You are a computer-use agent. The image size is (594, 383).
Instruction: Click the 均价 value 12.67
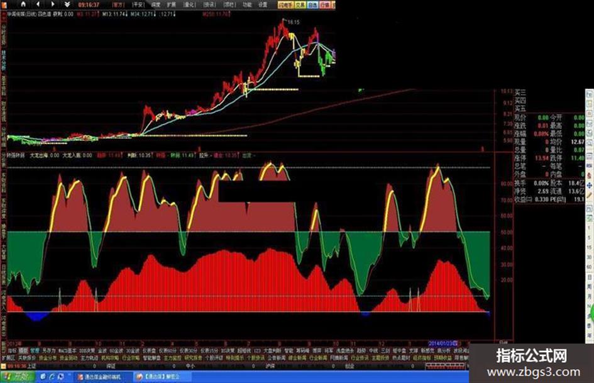coord(578,142)
